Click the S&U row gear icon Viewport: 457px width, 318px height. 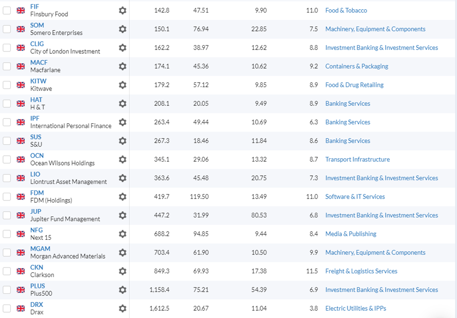[123, 141]
